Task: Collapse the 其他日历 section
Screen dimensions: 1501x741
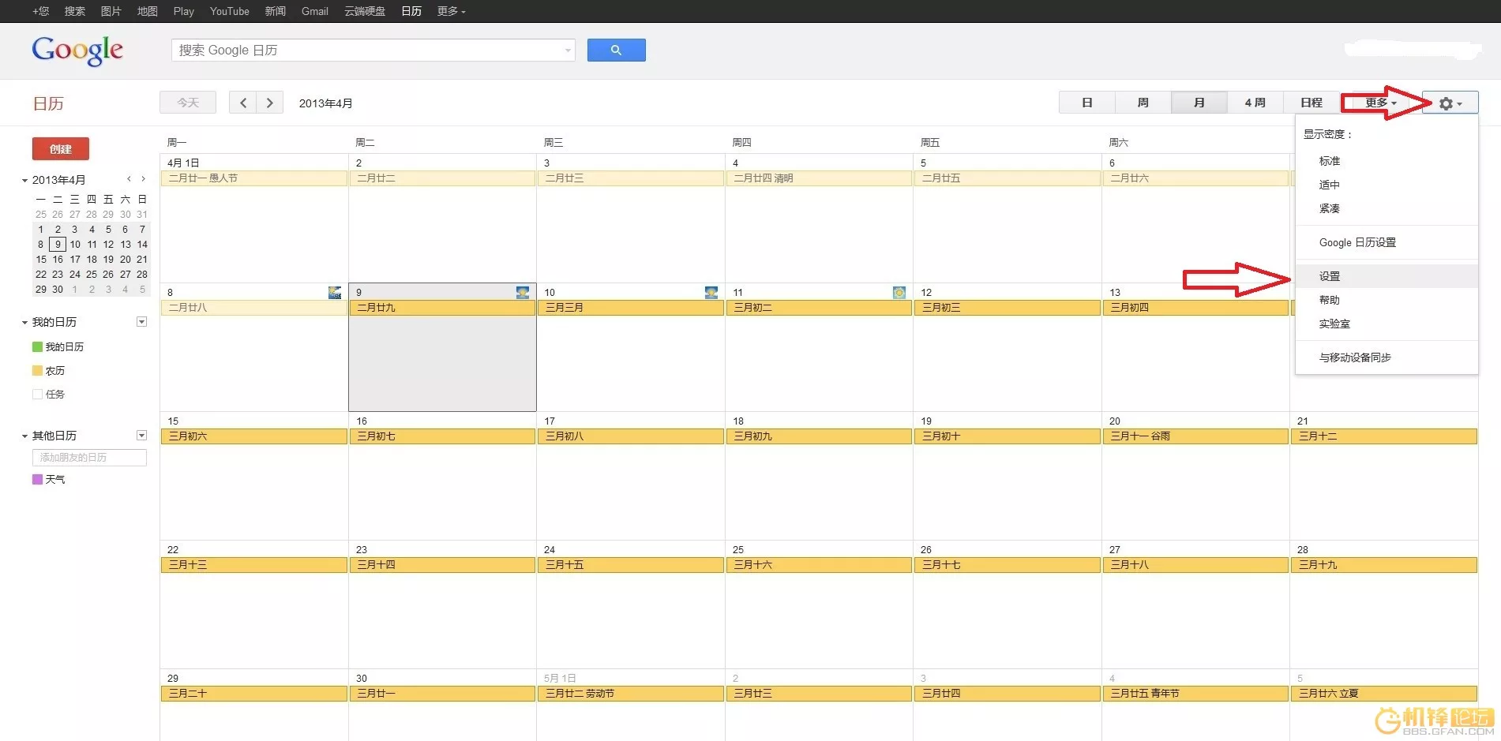Action: pyautogui.click(x=24, y=436)
